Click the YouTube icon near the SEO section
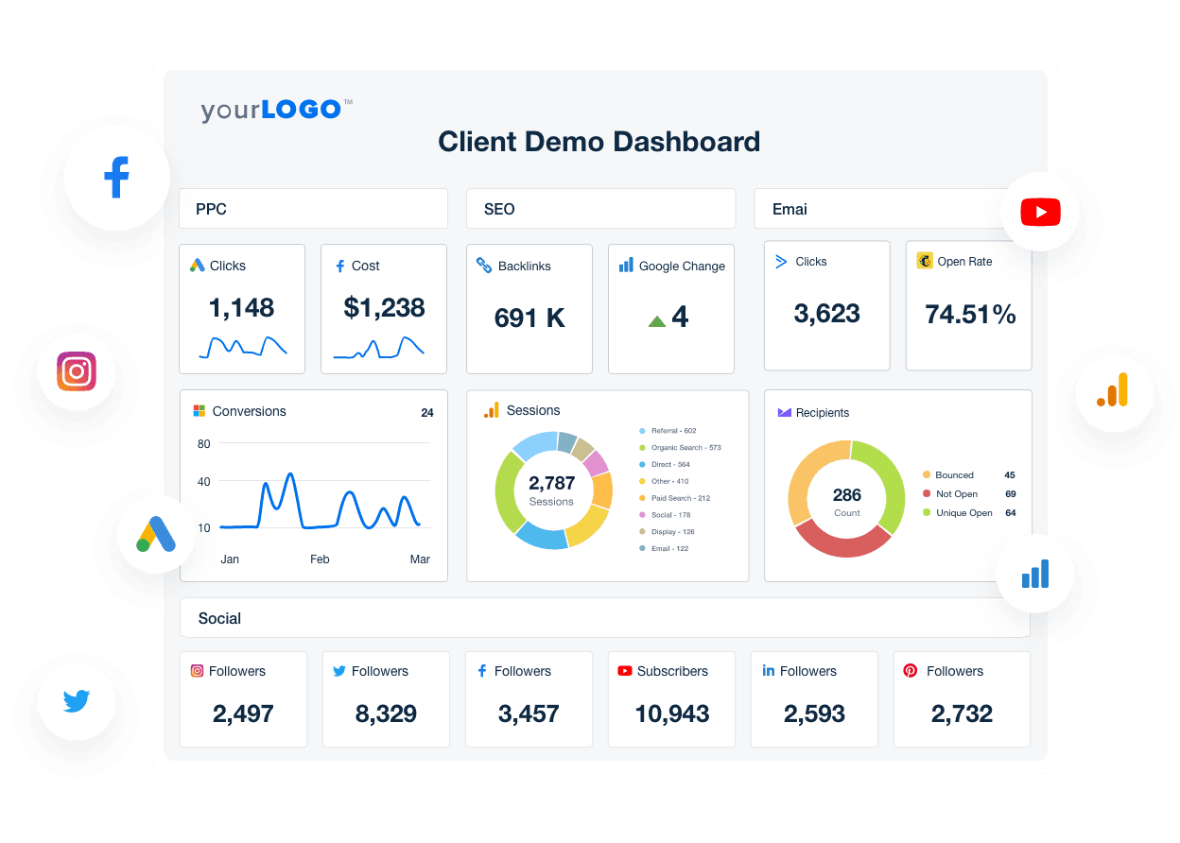The width and height of the screenshot is (1180, 843). click(x=1040, y=212)
